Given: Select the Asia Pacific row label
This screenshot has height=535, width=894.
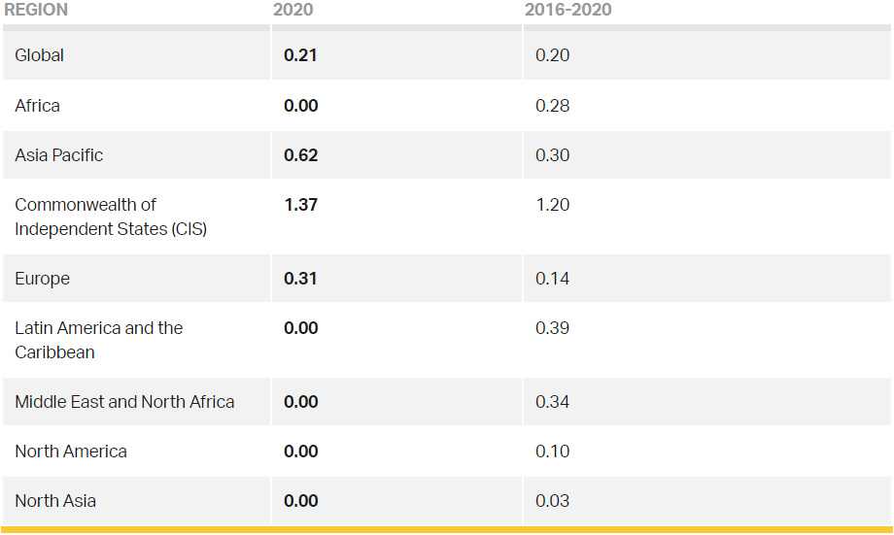Looking at the screenshot, I should pos(58,155).
